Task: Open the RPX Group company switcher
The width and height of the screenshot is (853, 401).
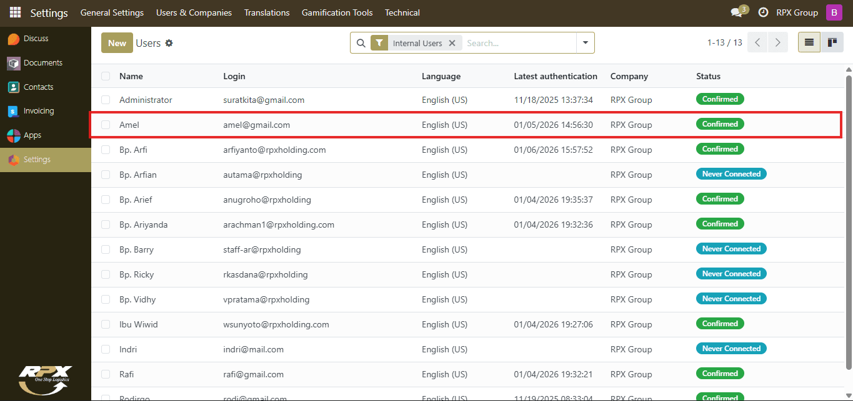Action: [797, 12]
